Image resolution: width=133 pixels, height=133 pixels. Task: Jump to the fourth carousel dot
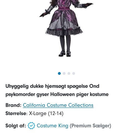(74, 73)
